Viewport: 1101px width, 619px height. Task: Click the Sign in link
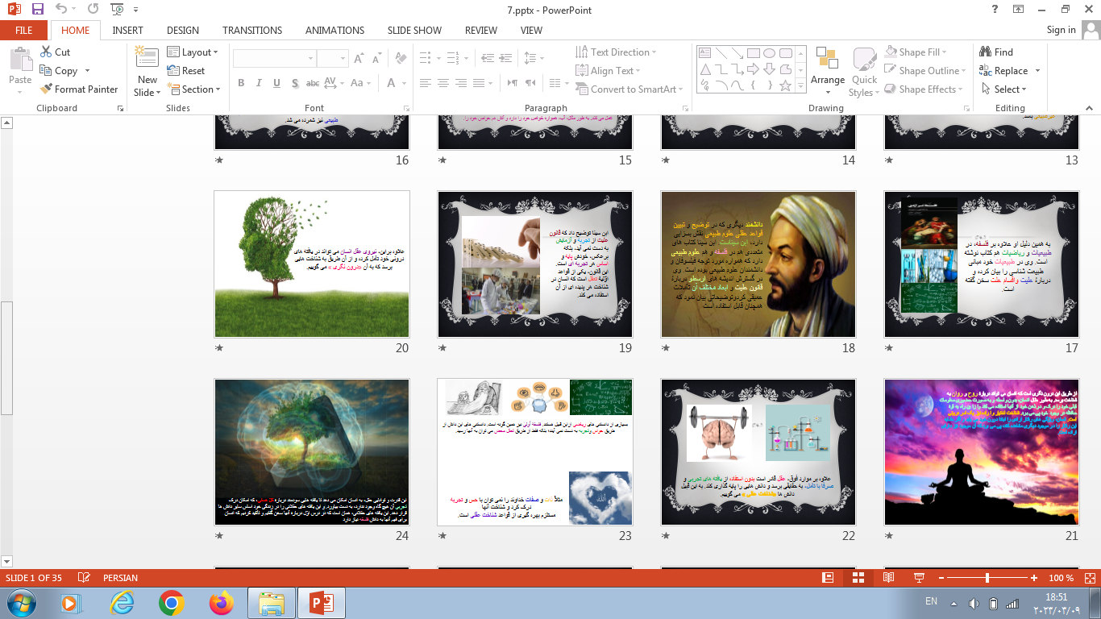[1061, 30]
